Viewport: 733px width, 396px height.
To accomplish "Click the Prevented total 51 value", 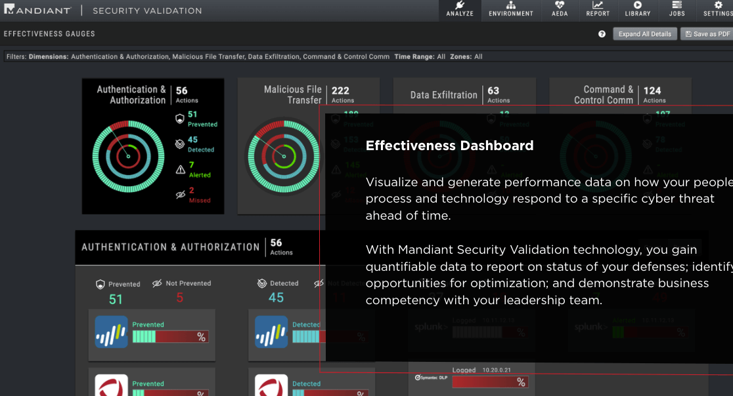I will tap(116, 299).
